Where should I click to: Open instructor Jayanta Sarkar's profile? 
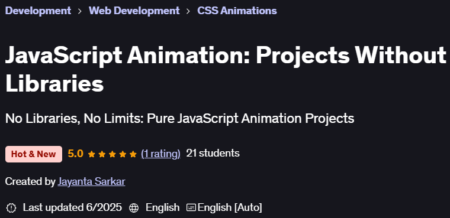pos(91,181)
